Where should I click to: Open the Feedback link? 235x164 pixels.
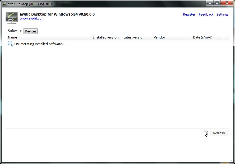click(x=206, y=15)
